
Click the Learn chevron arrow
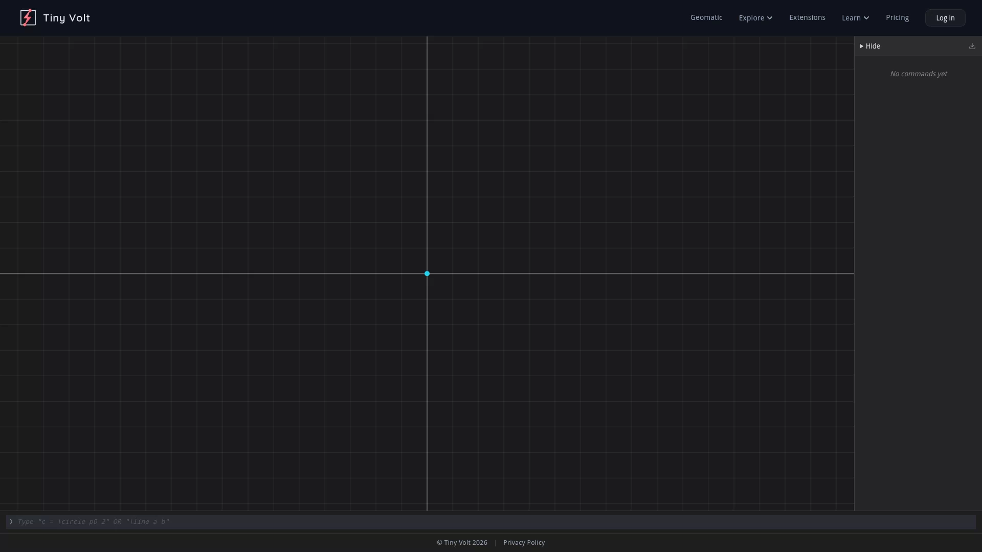[866, 18]
